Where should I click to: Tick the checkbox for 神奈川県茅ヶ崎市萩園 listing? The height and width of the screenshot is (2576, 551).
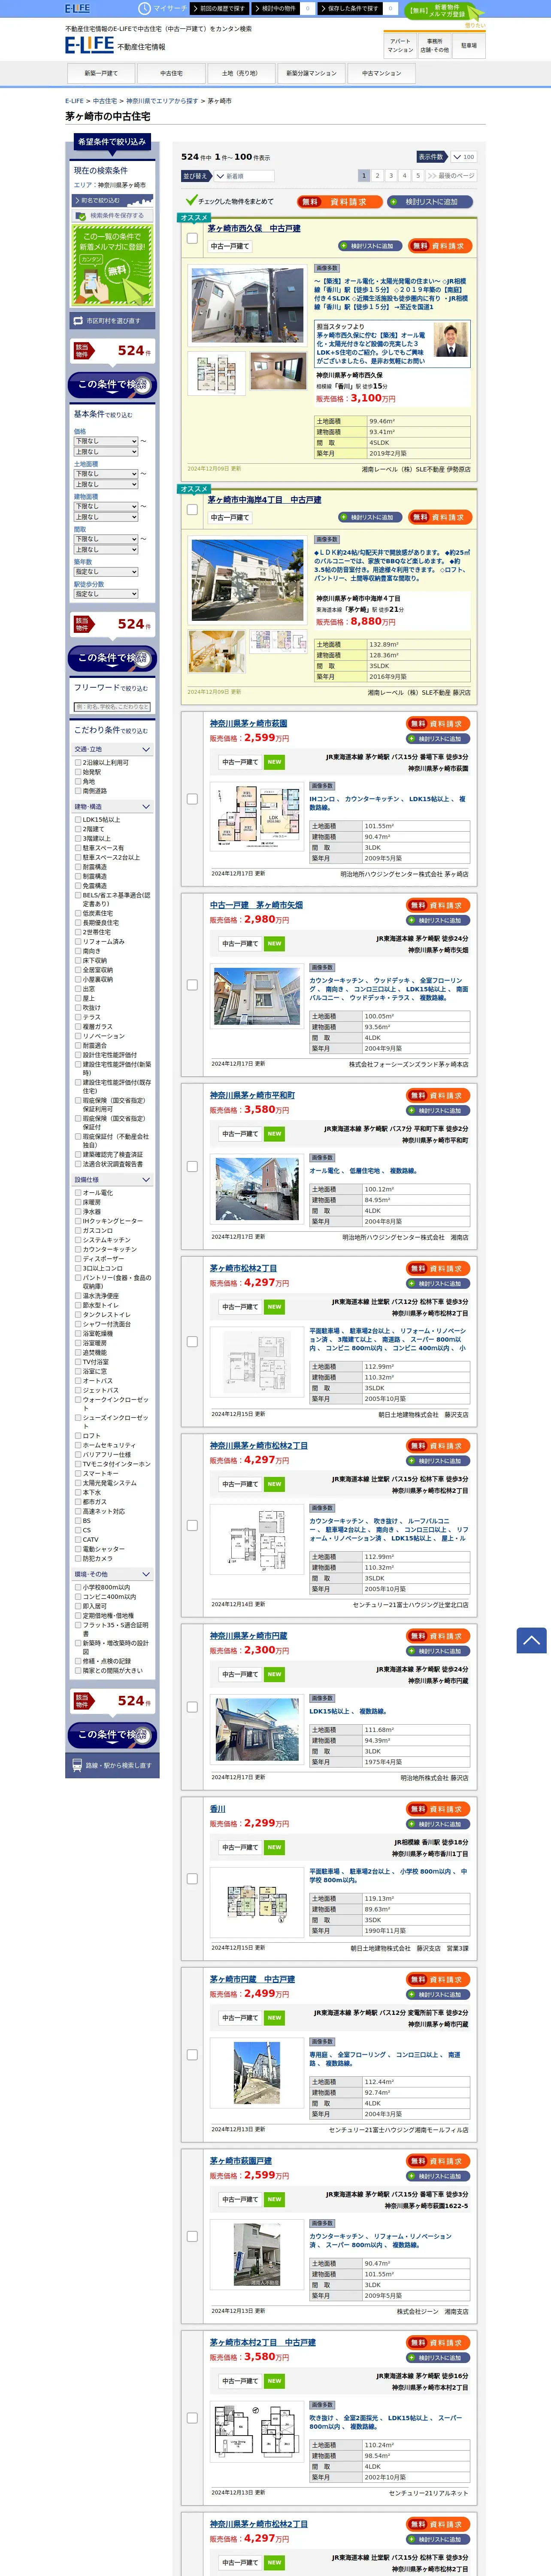[192, 799]
